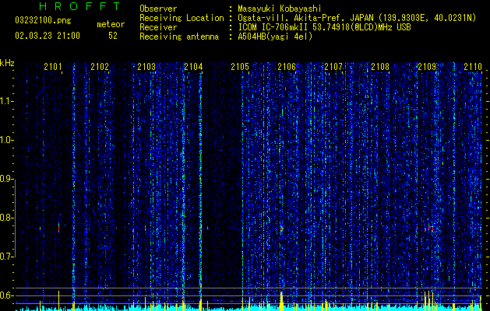This screenshot has width=490, height=311.
Task: Click the red meteor echo below 2106
Action: pyautogui.click(x=281, y=229)
